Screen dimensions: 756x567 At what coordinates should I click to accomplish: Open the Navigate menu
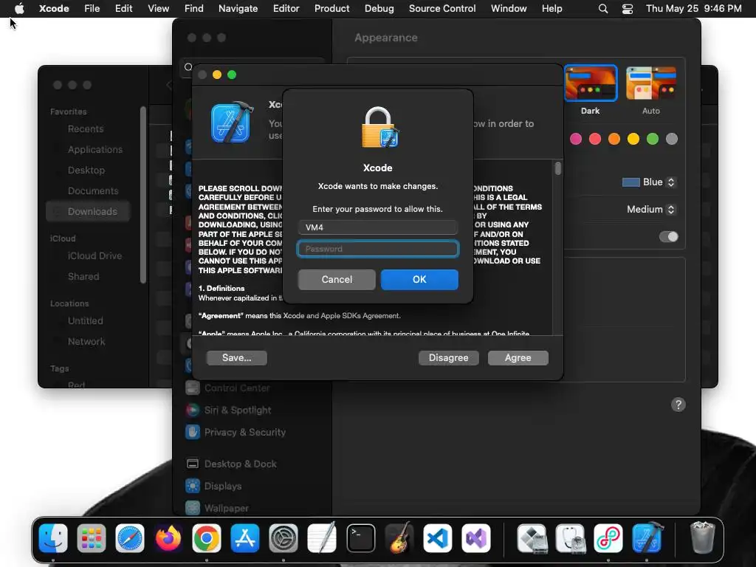238,8
